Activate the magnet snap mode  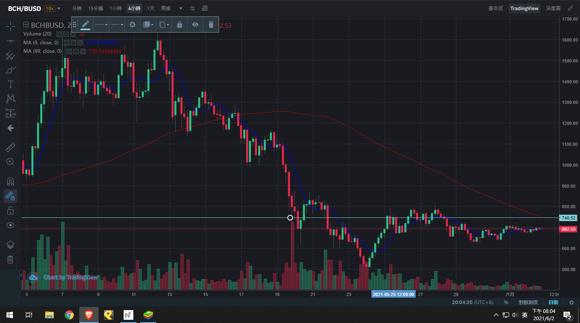pyautogui.click(x=10, y=182)
